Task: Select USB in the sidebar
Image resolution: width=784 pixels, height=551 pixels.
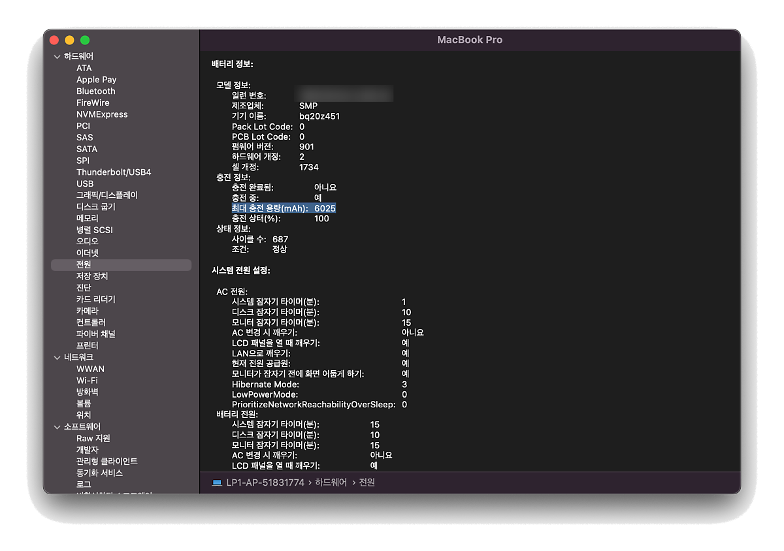Action: coord(84,184)
